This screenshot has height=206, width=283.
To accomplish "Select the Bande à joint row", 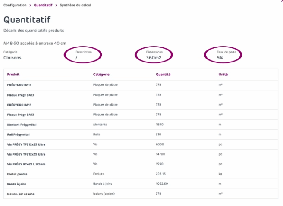I will [16, 184].
